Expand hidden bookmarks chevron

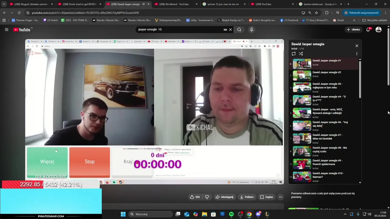point(354,20)
